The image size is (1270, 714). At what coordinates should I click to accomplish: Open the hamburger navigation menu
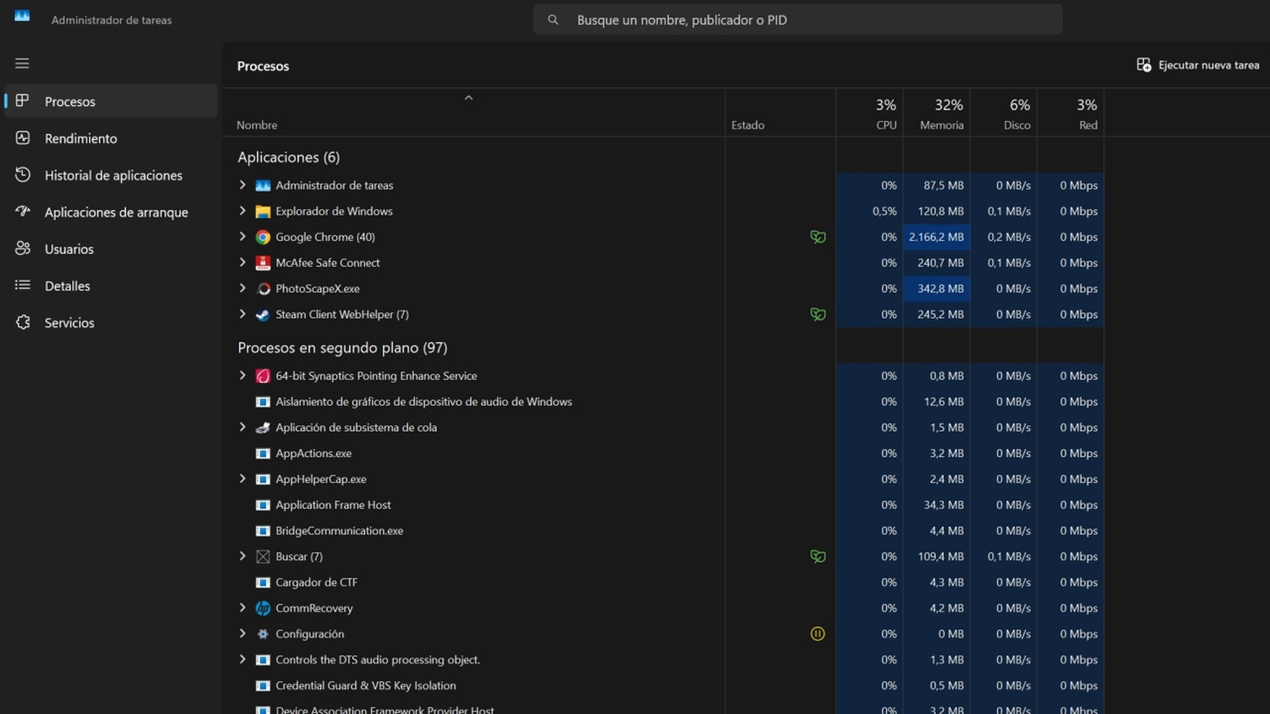pos(22,63)
